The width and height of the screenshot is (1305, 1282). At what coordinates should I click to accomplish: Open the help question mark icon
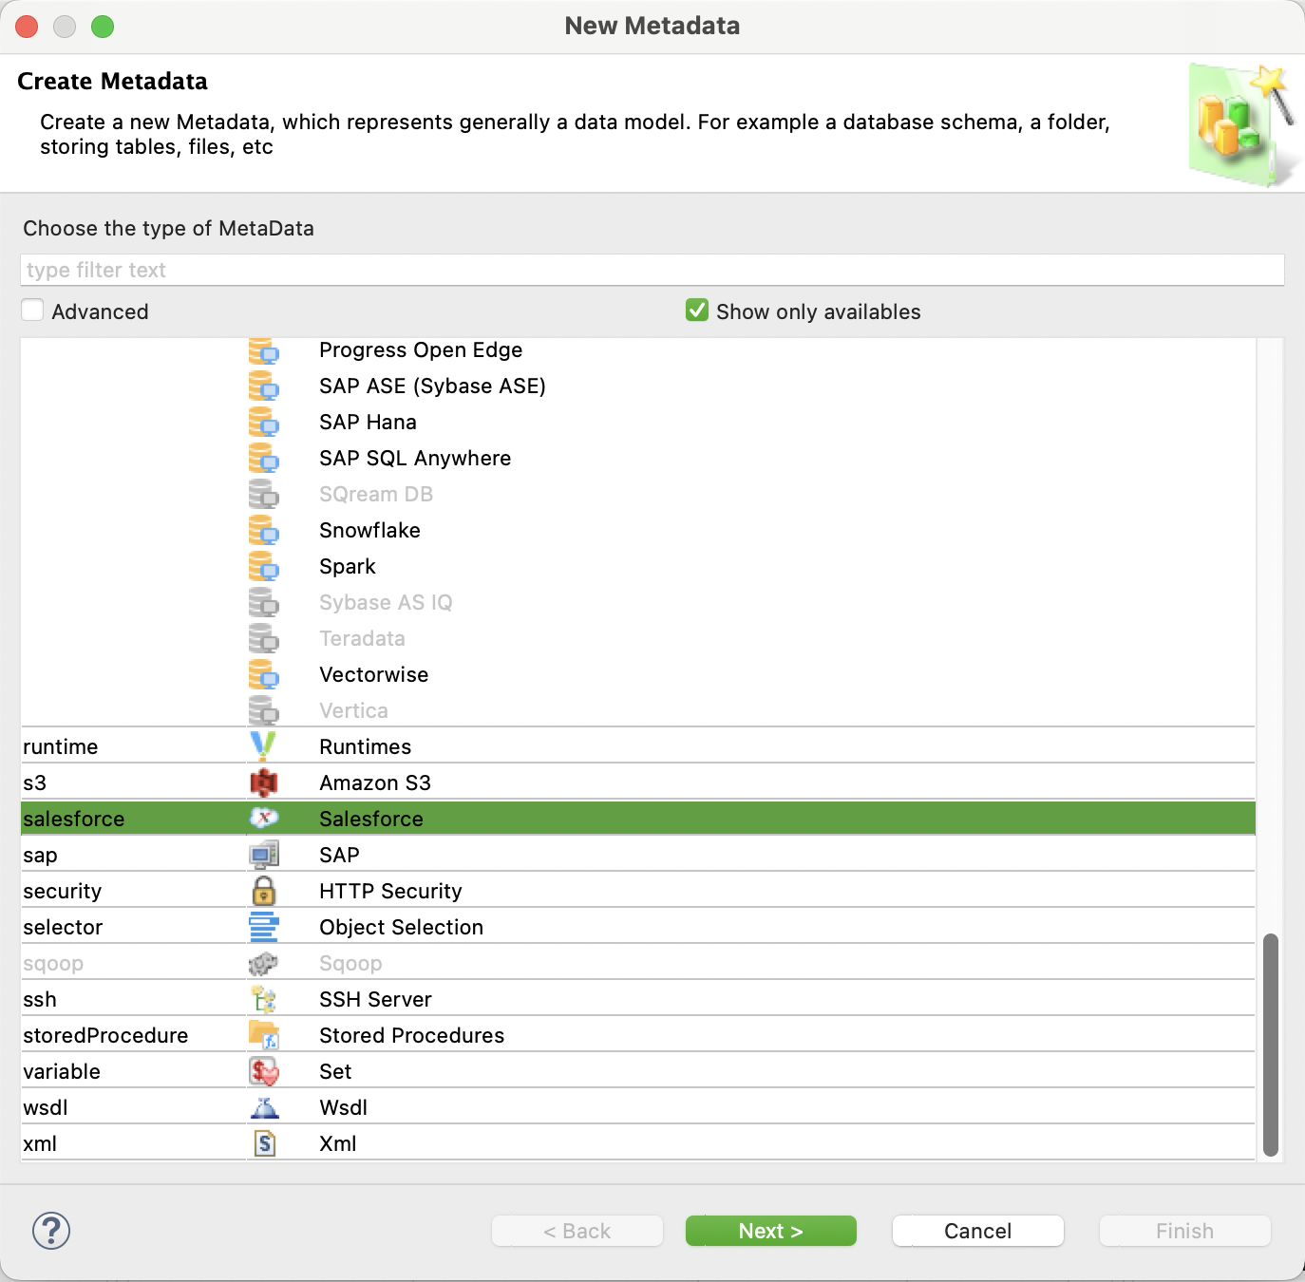click(x=51, y=1230)
